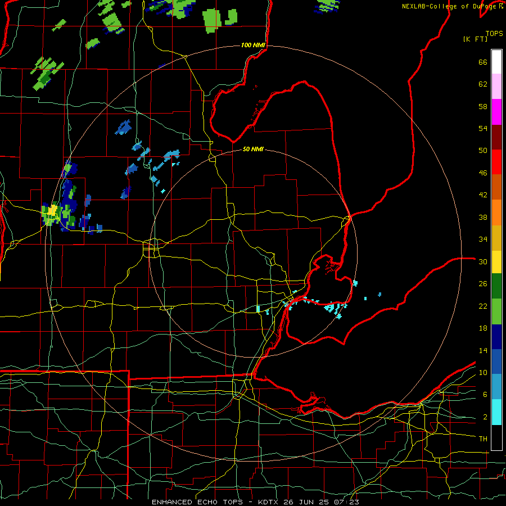The image size is (506, 506).
Task: Click the TH threshold label on legend
Action: tap(483, 439)
